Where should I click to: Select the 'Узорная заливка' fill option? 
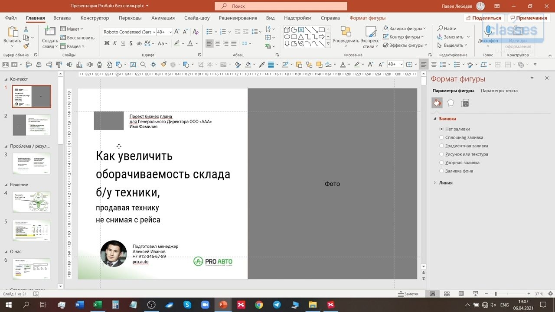(x=459, y=162)
